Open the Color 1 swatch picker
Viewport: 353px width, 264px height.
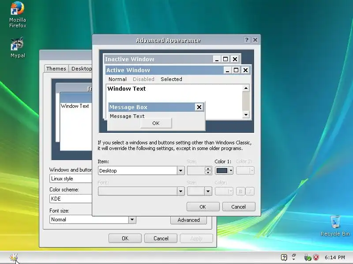224,171
